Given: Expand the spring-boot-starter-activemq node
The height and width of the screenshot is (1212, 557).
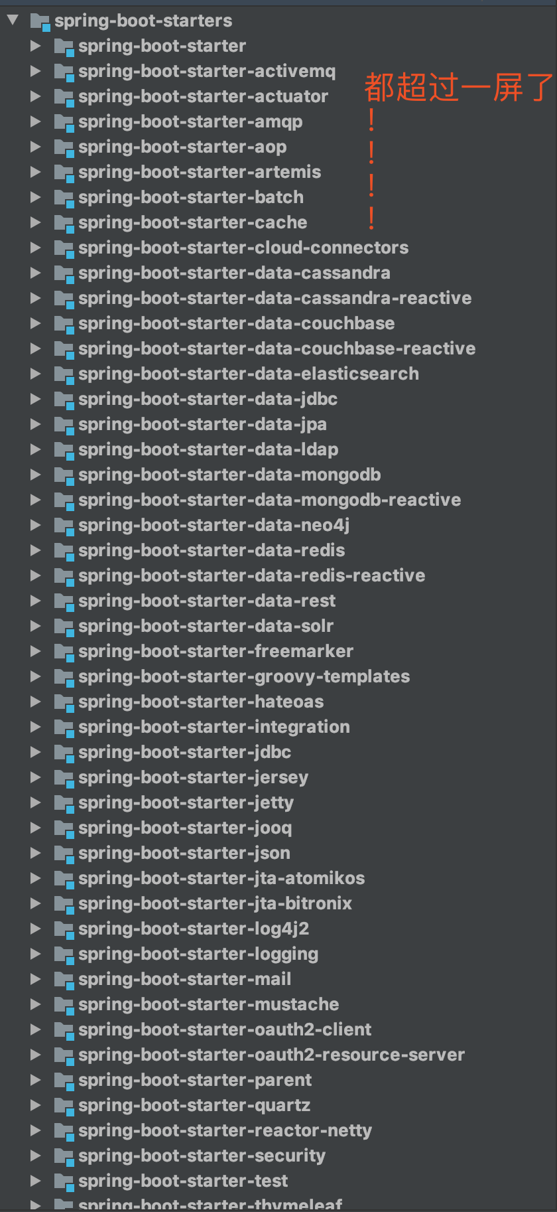Looking at the screenshot, I should pos(36,71).
